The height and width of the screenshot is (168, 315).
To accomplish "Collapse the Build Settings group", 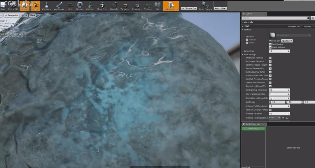I will [x=243, y=54].
